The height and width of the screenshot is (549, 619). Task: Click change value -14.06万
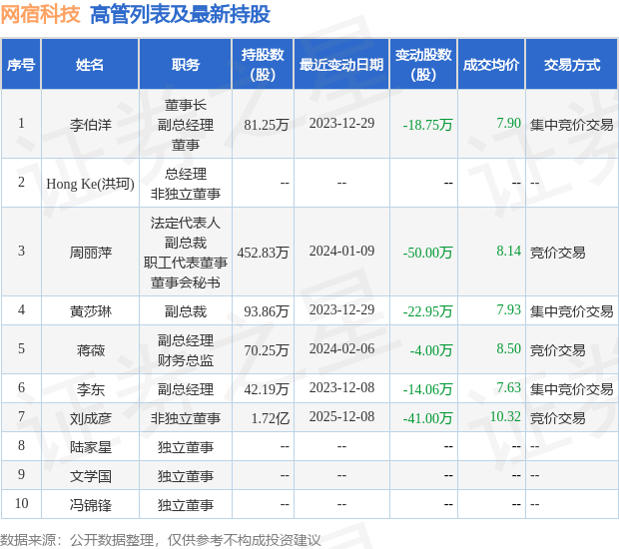point(427,389)
